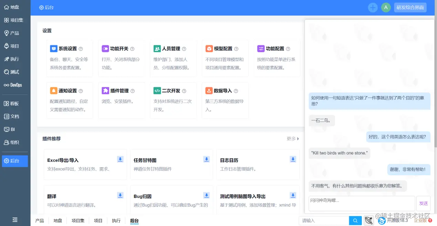Switch to the 执行 bottom tab

tap(116, 221)
